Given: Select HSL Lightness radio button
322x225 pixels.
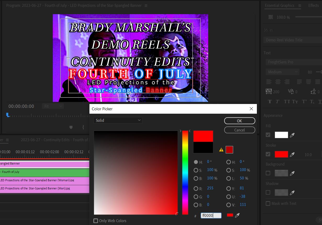Looking at the screenshot, I should tap(229, 178).
